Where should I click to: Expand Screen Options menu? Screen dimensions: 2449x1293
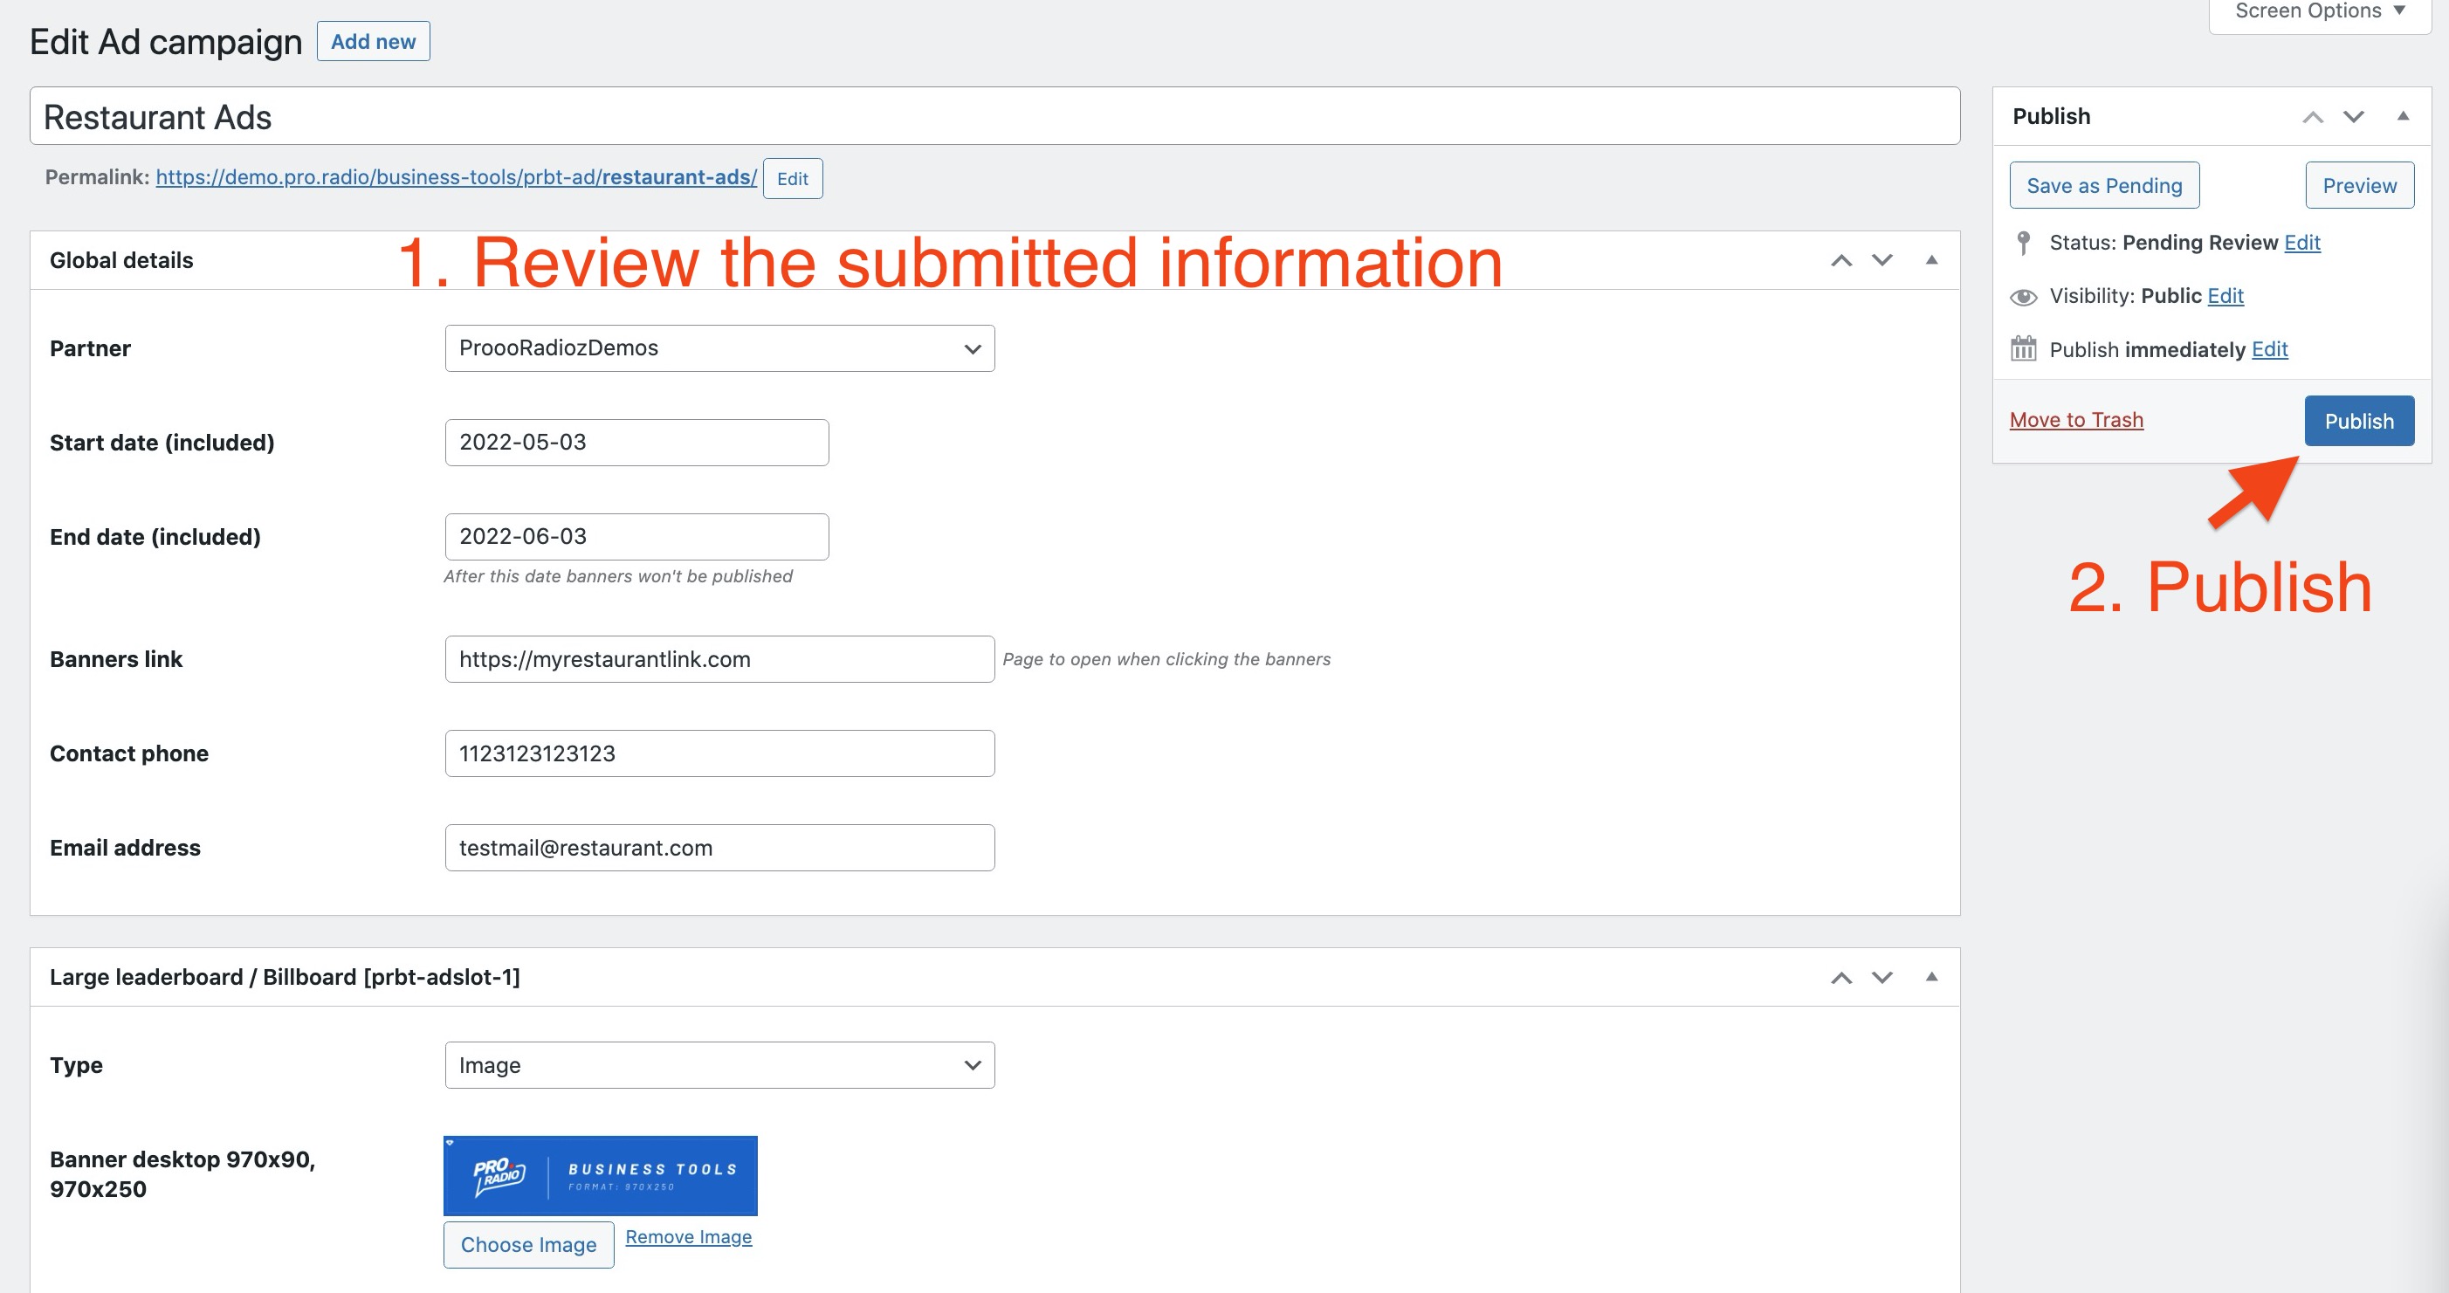2319,11
